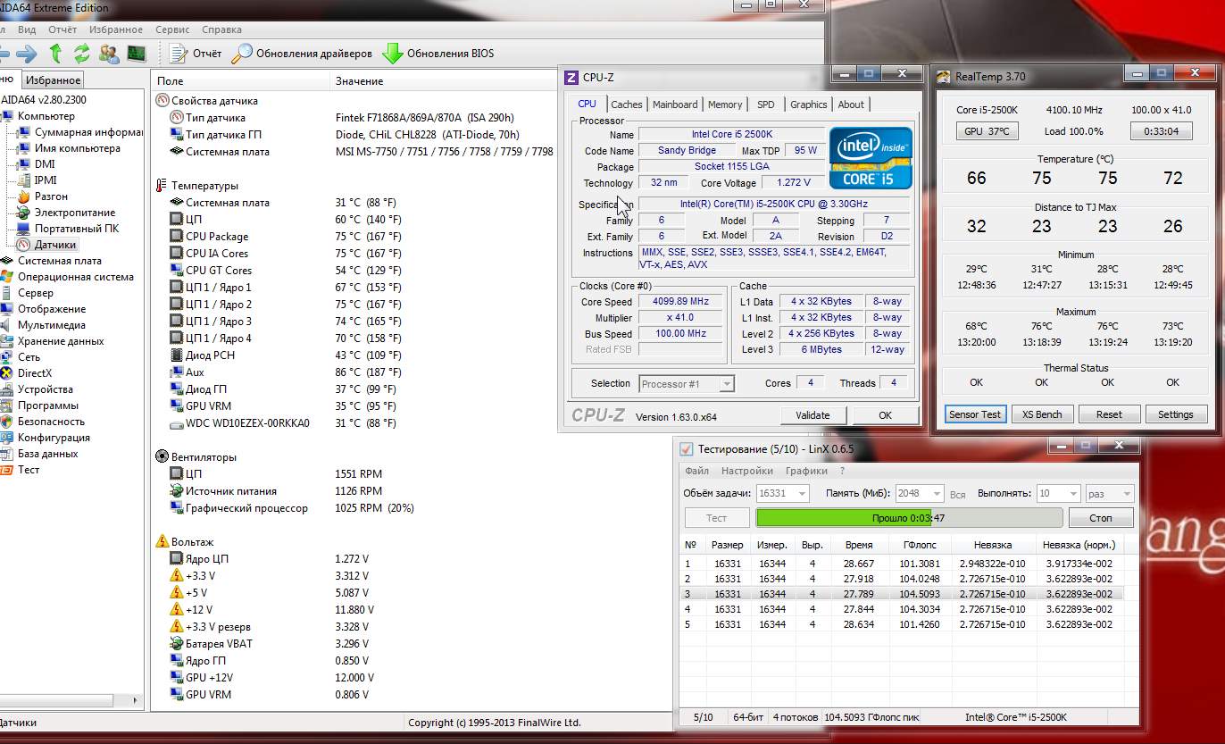Open the Программы tree node
Viewport: 1225px width, 744px height.
point(40,405)
